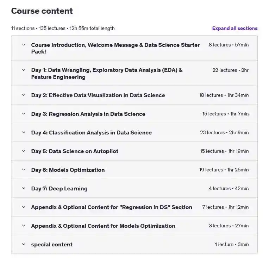Click Course content heading
This screenshot has height=258, width=263.
coord(42,11)
